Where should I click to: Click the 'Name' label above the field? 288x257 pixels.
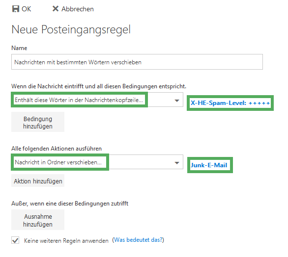[19, 48]
